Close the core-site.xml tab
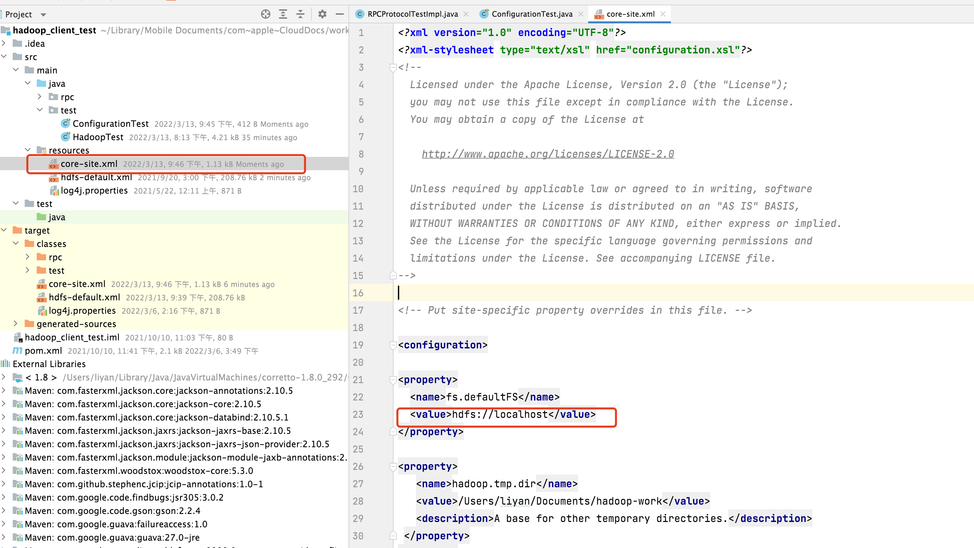 coord(663,14)
